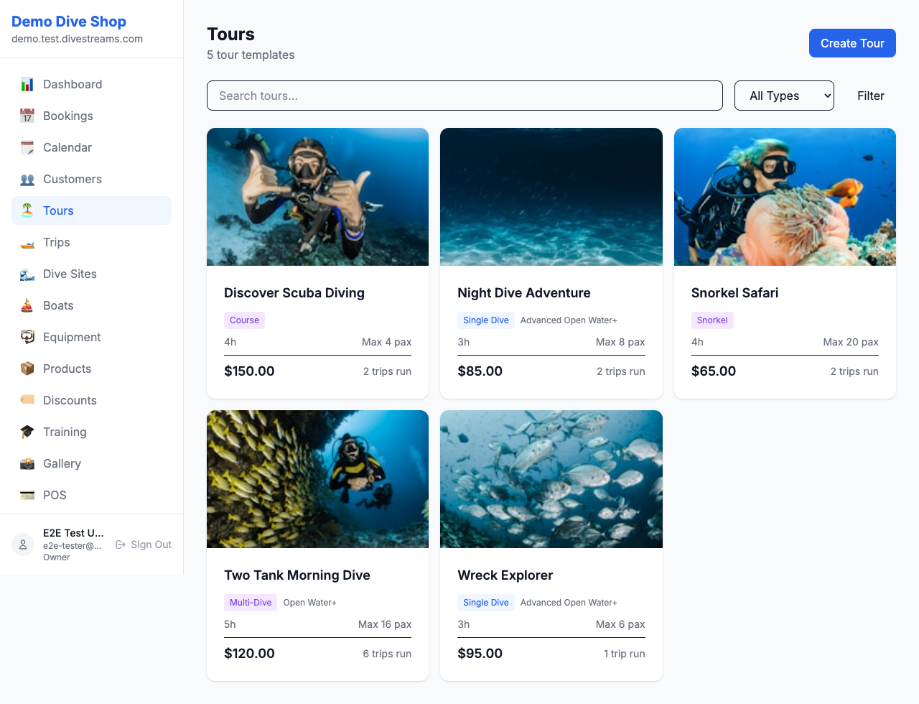The image size is (919, 704).
Task: Expand the Filter options
Action: tap(870, 95)
